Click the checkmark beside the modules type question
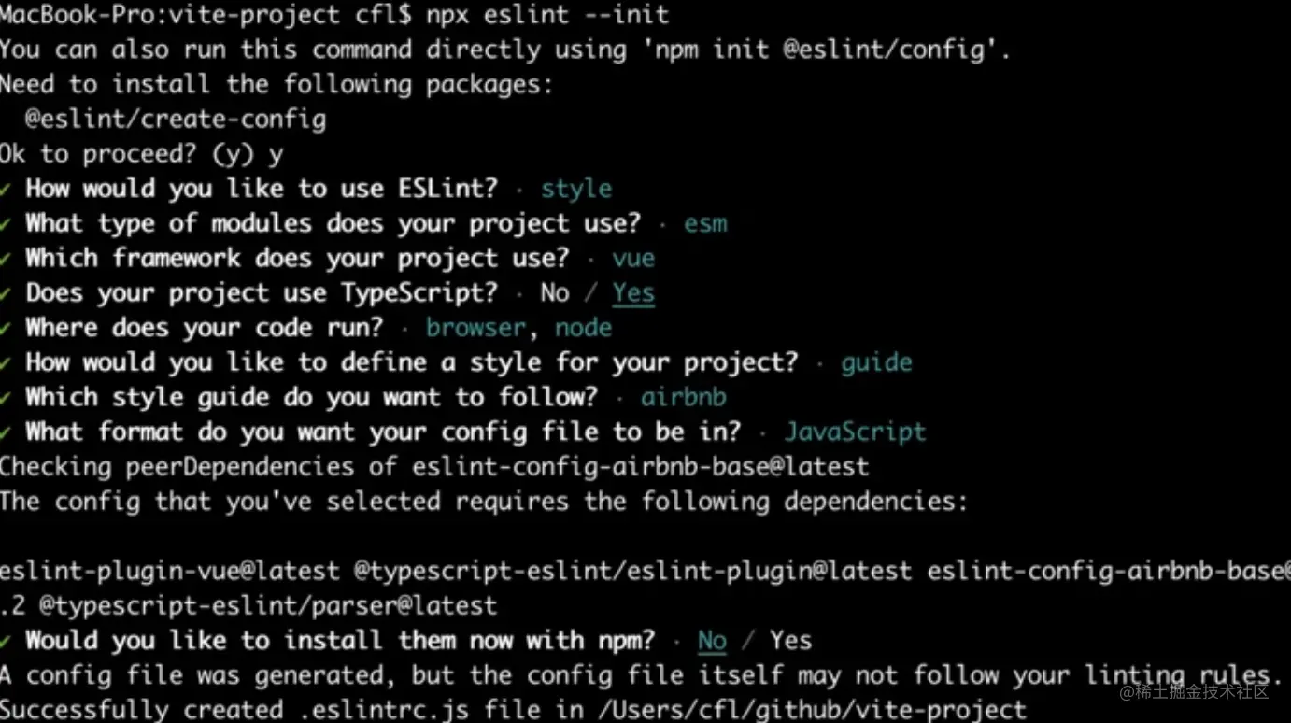This screenshot has height=723, width=1291. [x=6, y=223]
